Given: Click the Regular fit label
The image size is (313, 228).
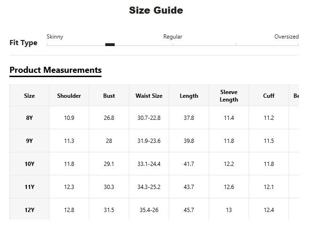Looking at the screenshot, I should [172, 37].
